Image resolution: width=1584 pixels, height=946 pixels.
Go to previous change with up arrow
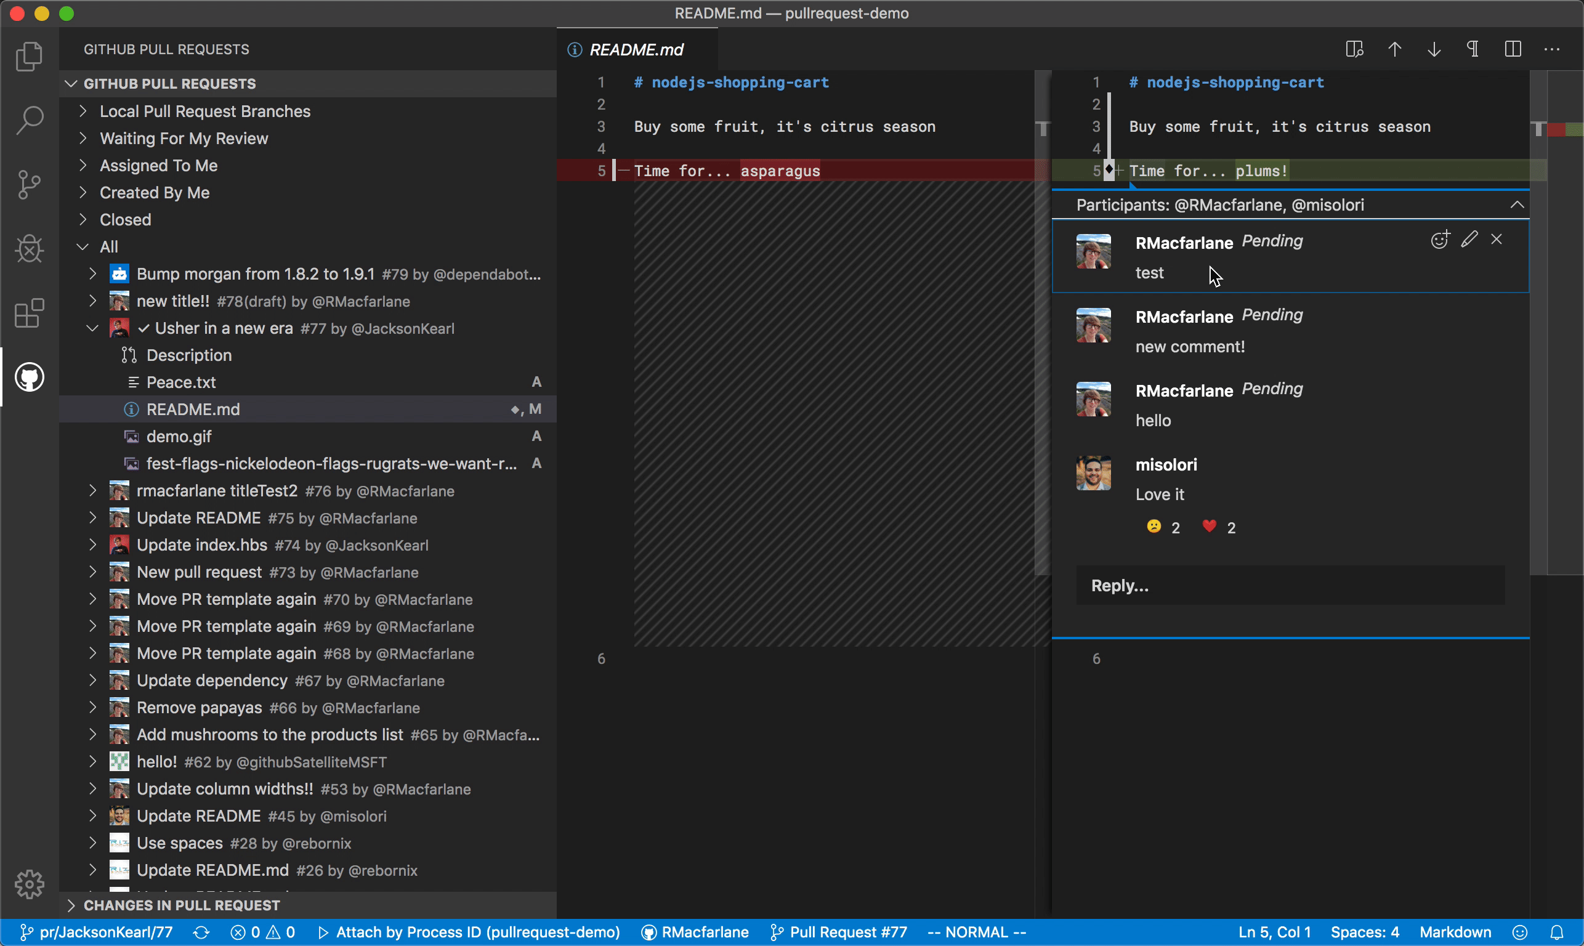click(x=1395, y=49)
